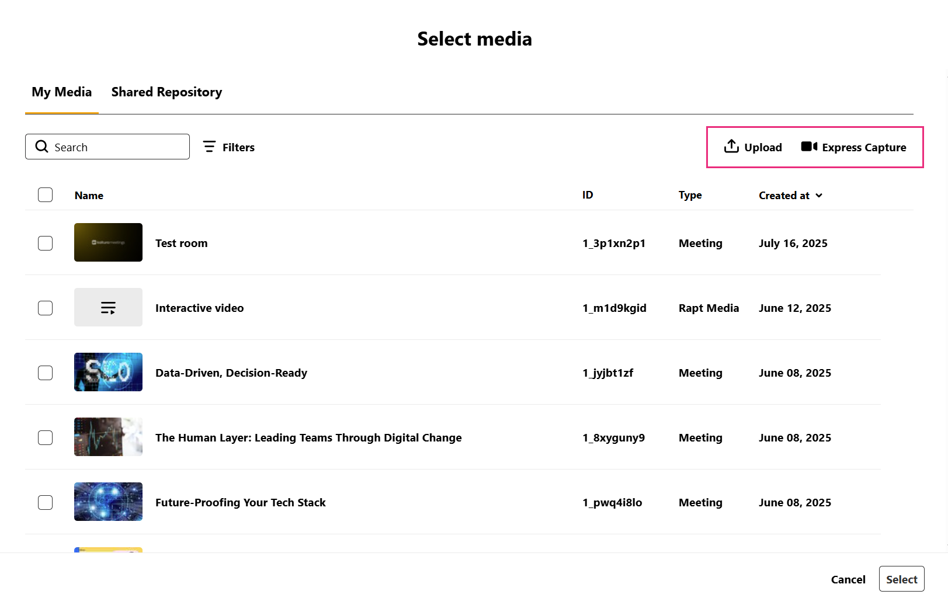Click the Name column header

(x=89, y=196)
